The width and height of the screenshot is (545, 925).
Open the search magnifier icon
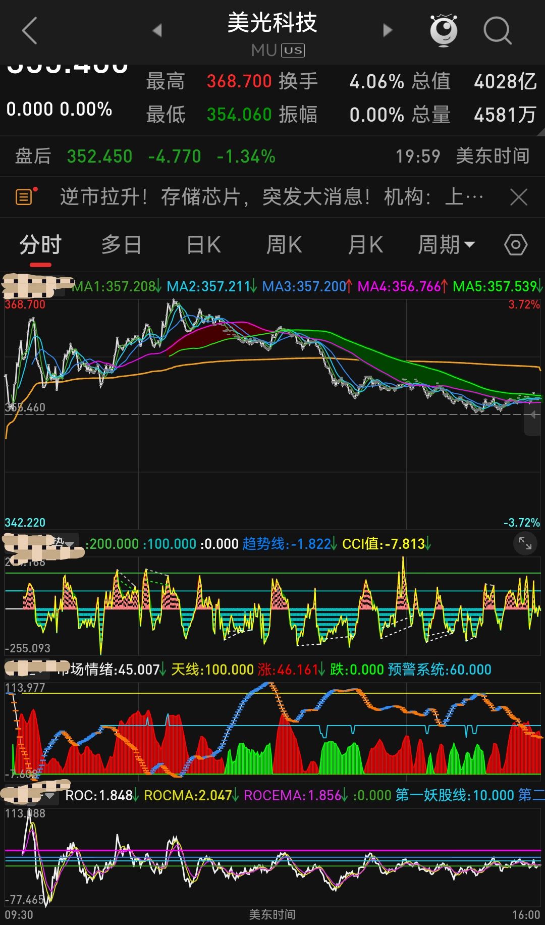pyautogui.click(x=497, y=30)
